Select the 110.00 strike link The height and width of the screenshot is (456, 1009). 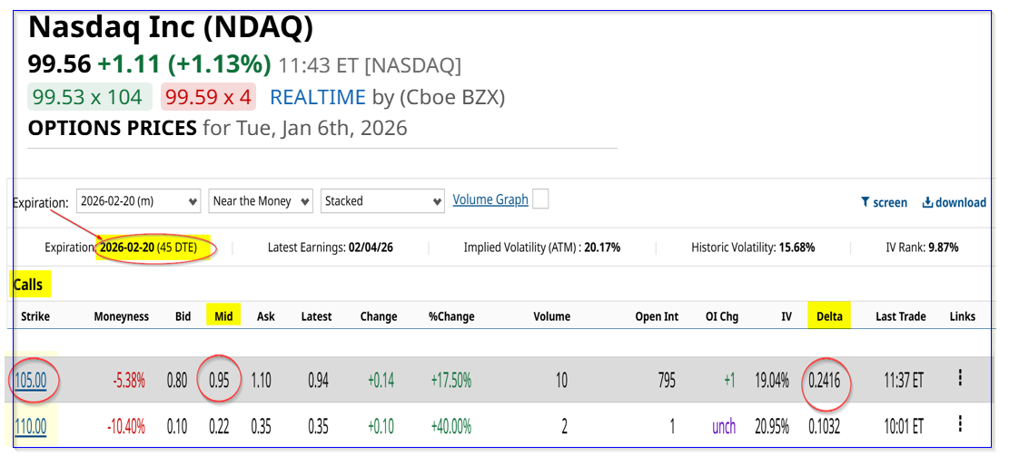[x=30, y=425]
